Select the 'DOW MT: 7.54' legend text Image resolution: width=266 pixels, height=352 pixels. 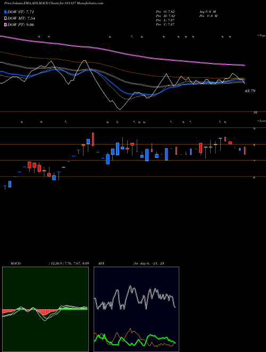point(21,19)
